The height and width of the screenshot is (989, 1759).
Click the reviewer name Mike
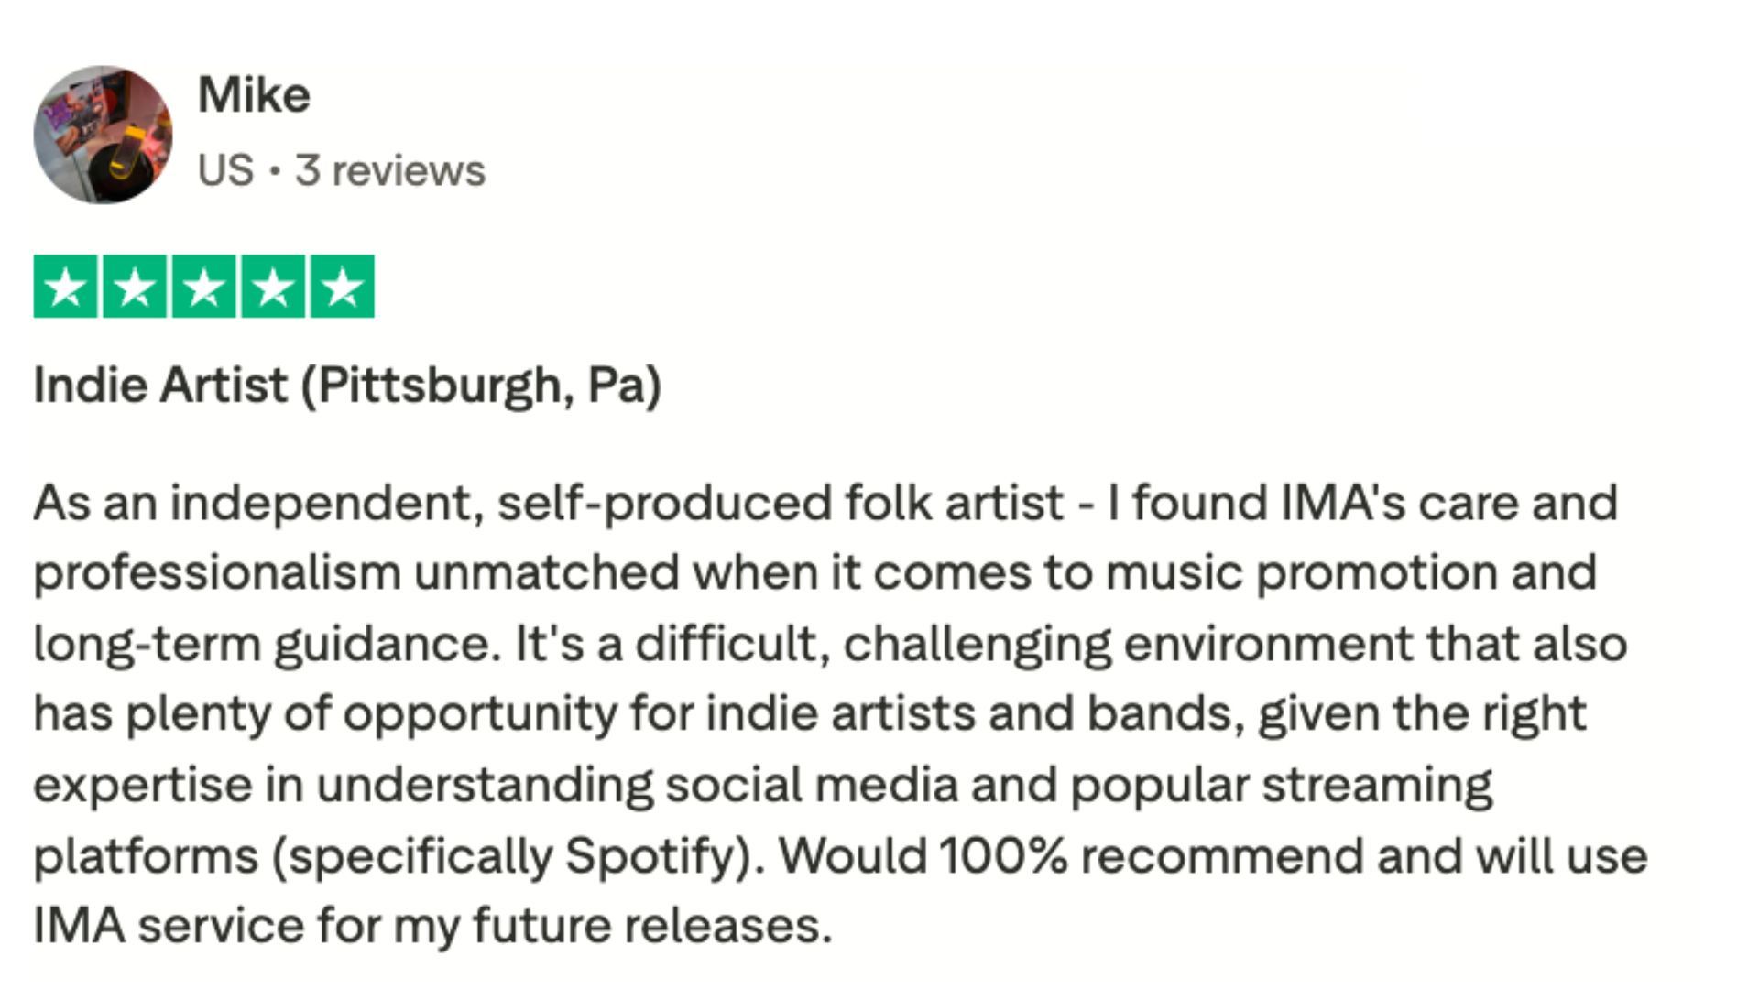pyautogui.click(x=254, y=94)
